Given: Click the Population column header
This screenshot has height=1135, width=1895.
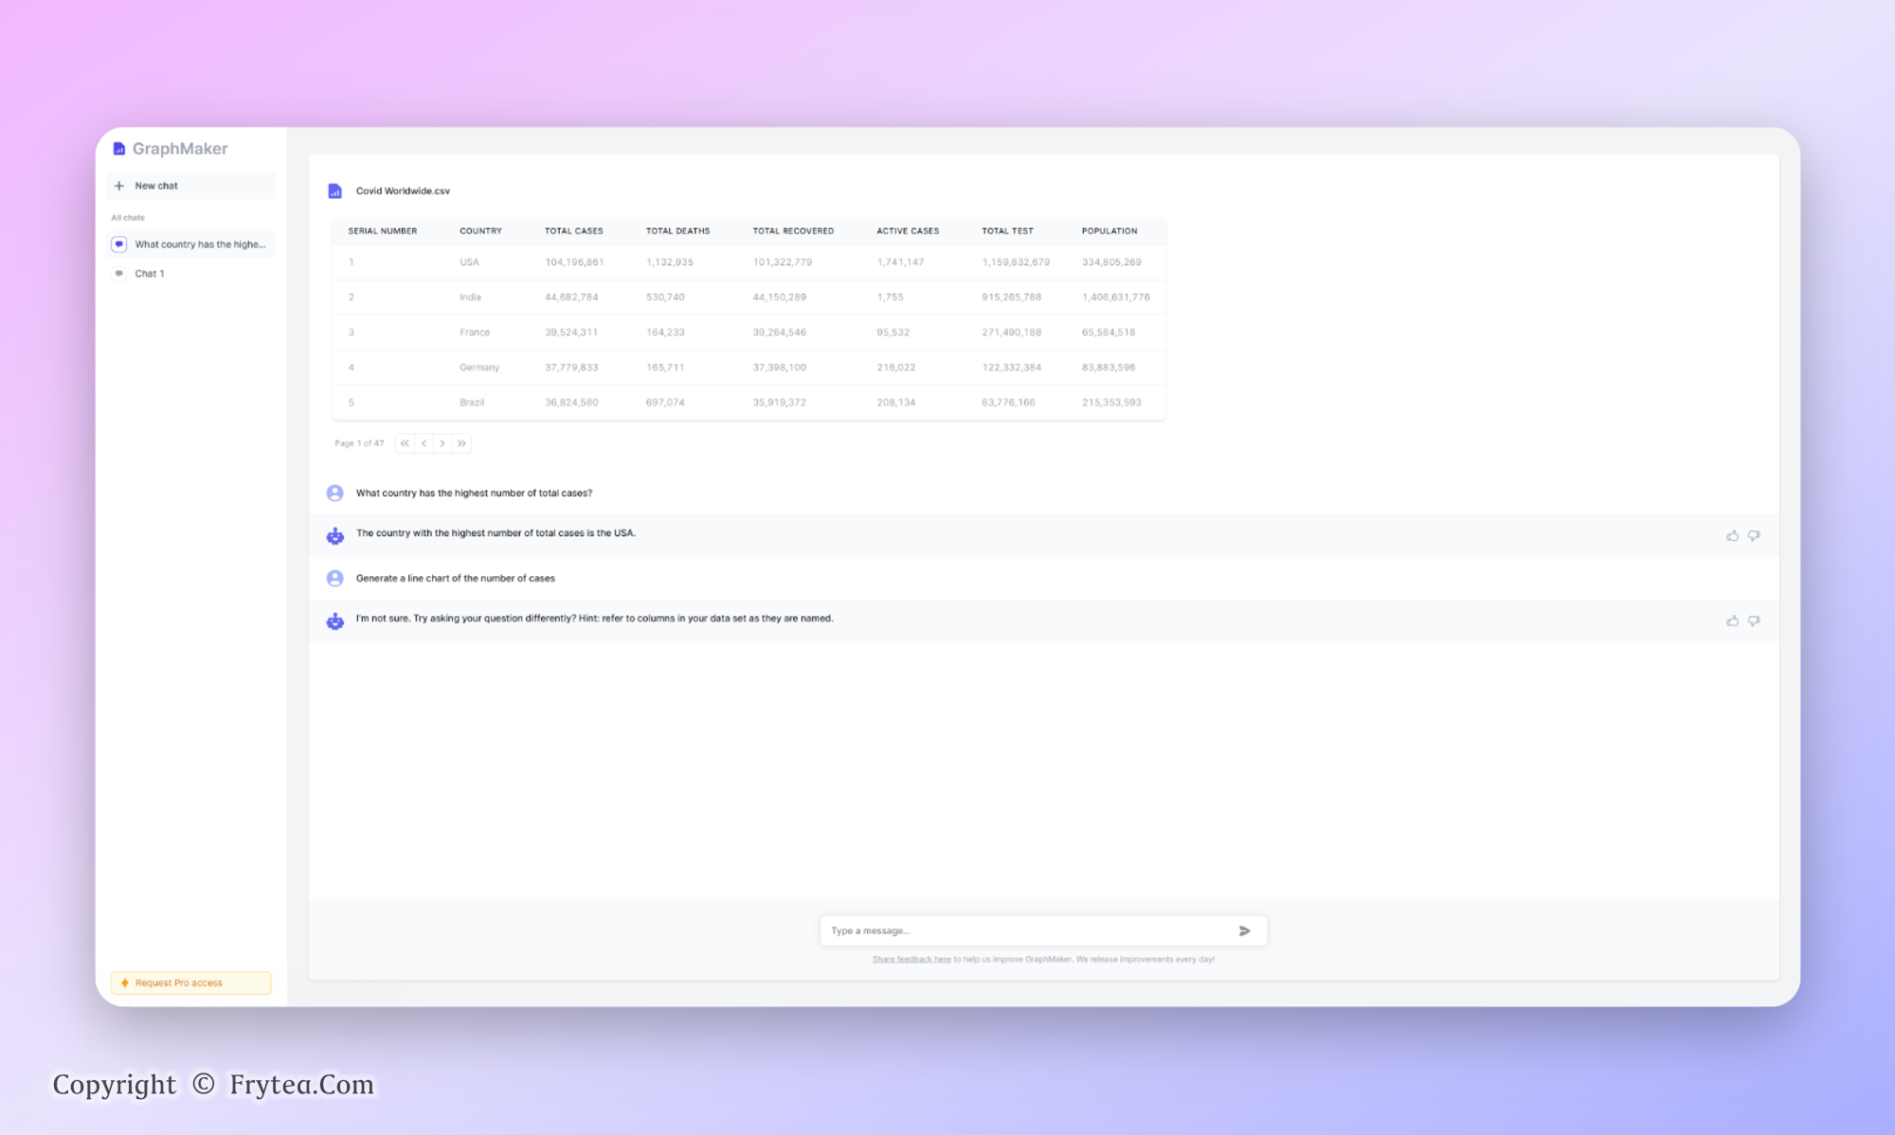Looking at the screenshot, I should pos(1109,231).
